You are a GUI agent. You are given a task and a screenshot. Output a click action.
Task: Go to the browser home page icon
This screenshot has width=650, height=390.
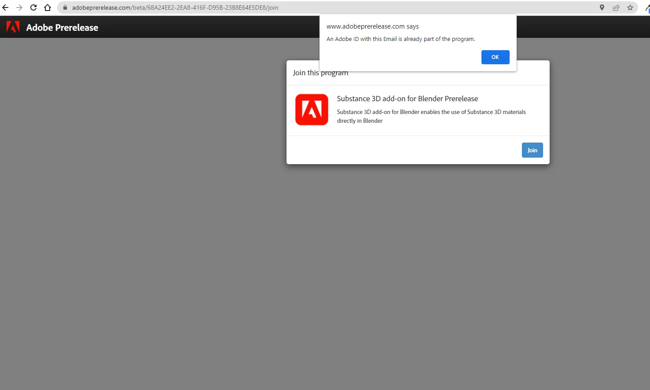[48, 7]
